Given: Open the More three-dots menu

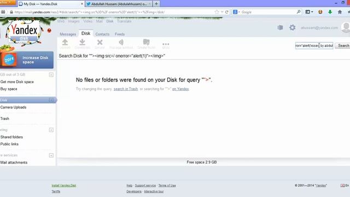Looking at the screenshot, I should [166, 44].
